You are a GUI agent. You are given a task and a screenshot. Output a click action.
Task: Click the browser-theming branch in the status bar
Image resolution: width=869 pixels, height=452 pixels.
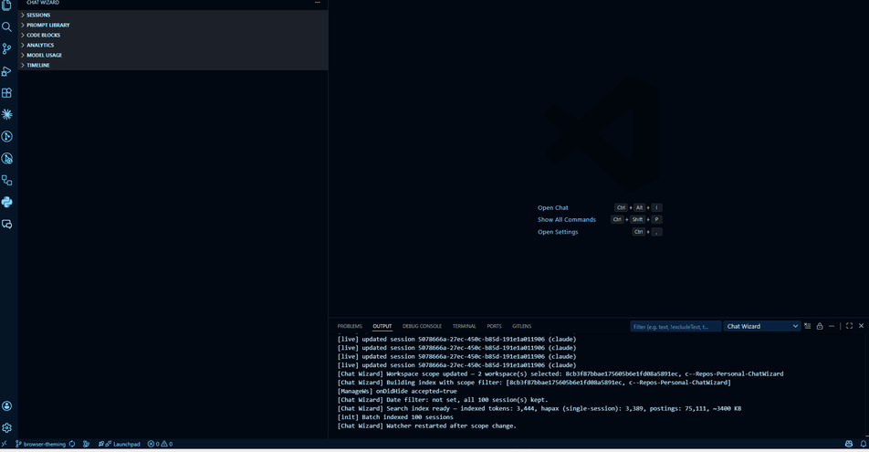(x=40, y=444)
